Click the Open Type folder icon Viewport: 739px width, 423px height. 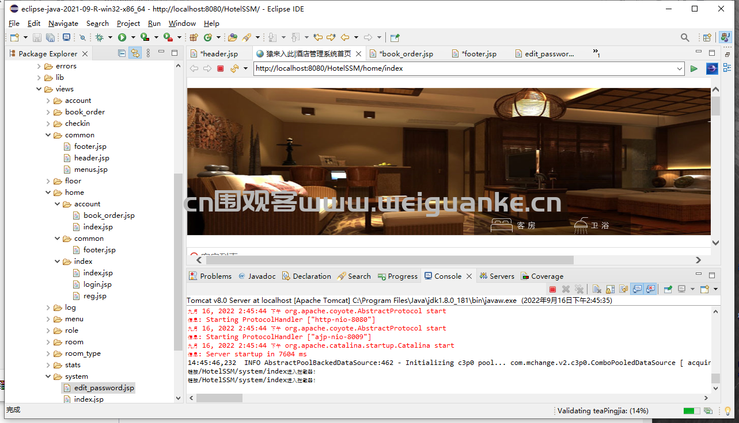click(233, 37)
